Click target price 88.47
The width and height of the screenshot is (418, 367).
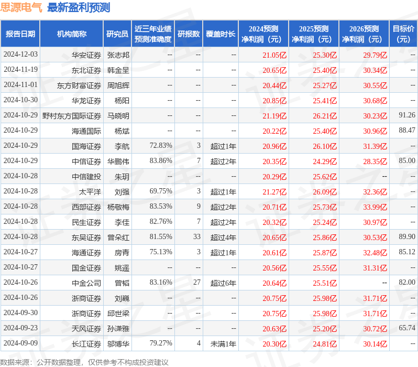(407, 130)
